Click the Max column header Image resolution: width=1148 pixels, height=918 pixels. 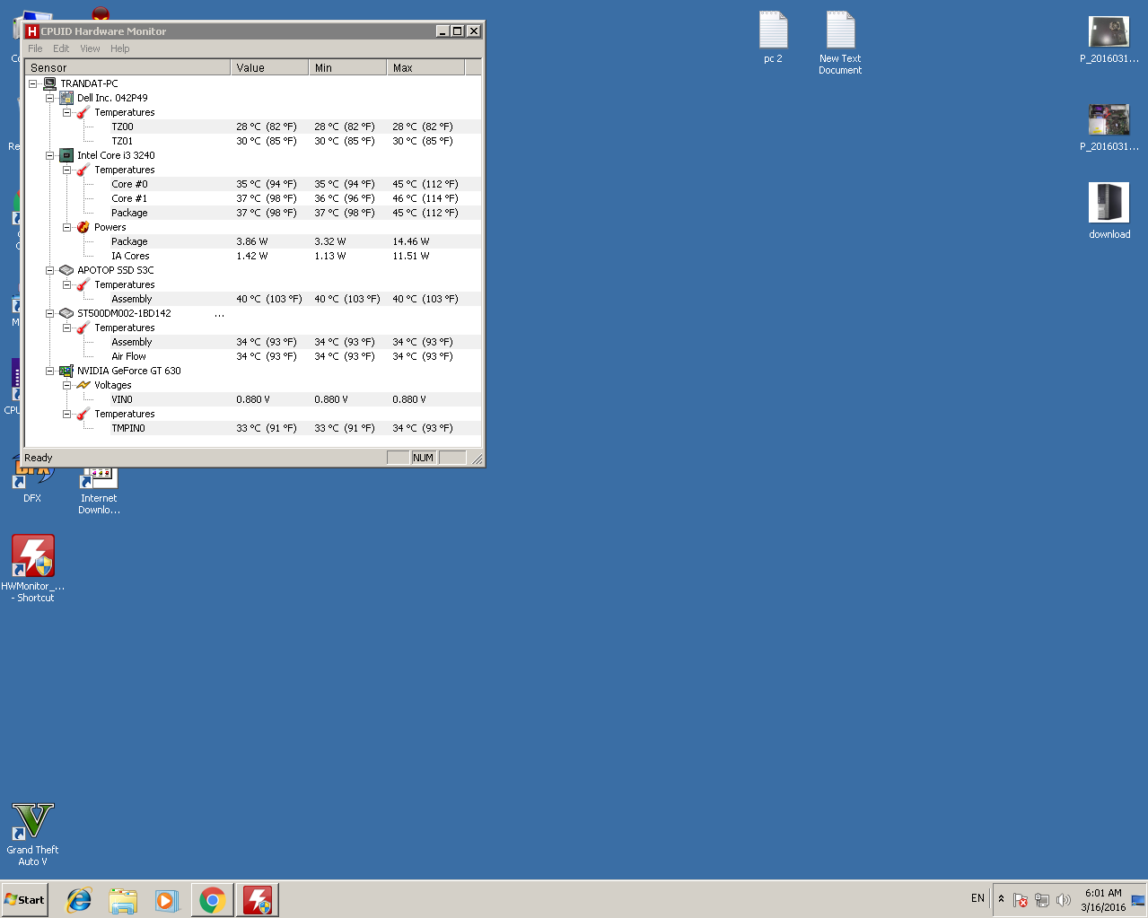click(425, 68)
